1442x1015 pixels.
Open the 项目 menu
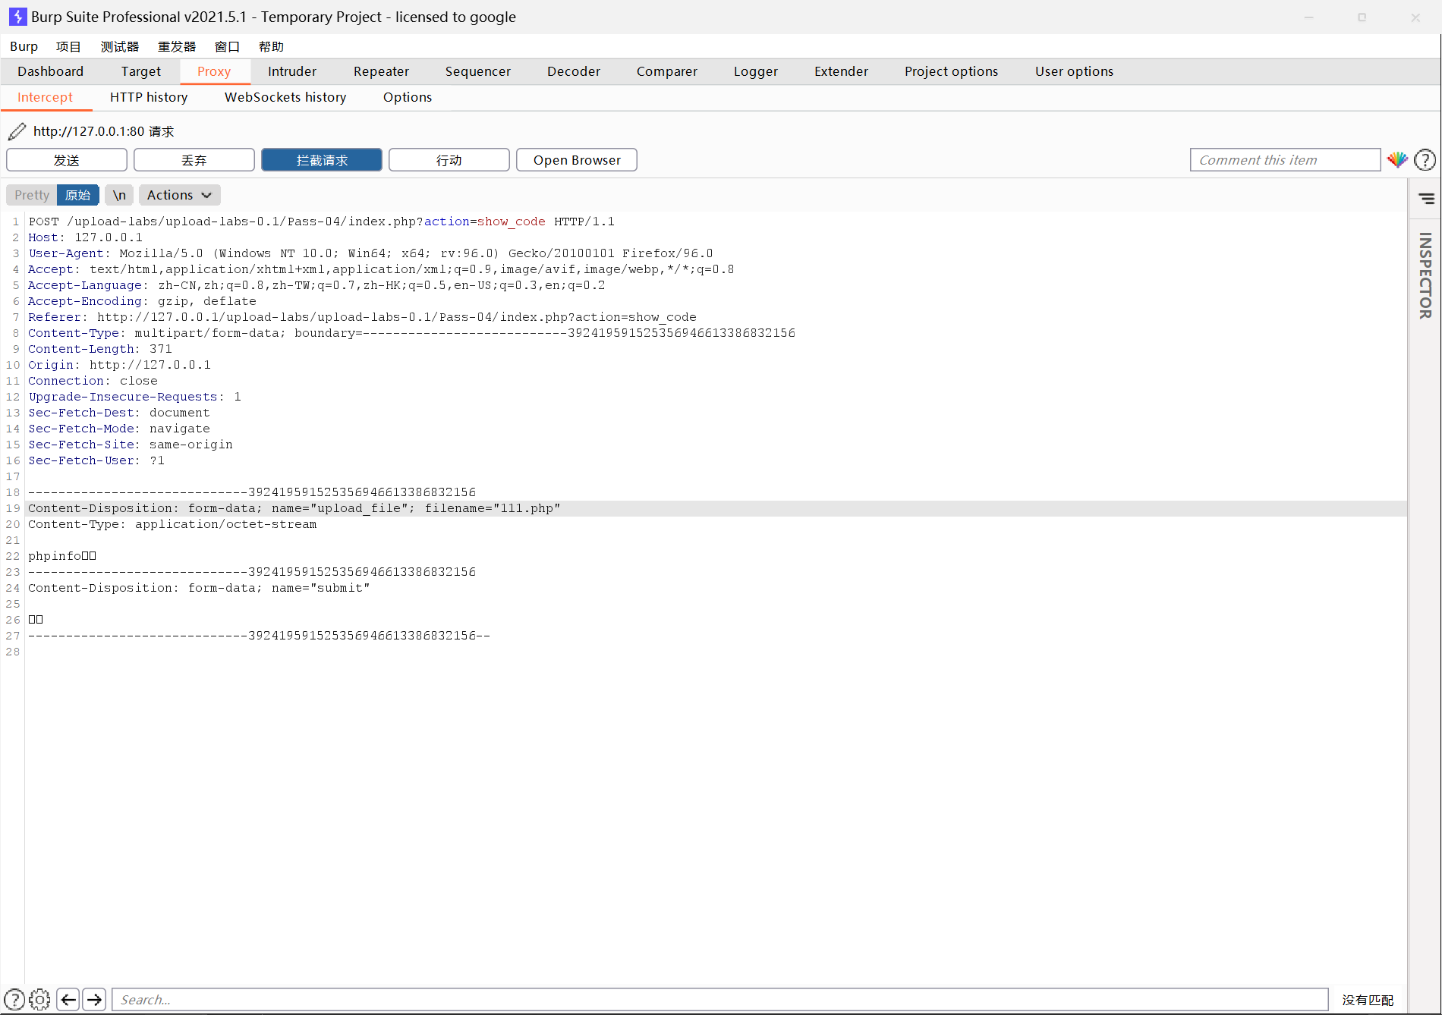[x=68, y=46]
